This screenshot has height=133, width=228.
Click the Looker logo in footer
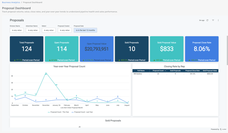coord(223,129)
